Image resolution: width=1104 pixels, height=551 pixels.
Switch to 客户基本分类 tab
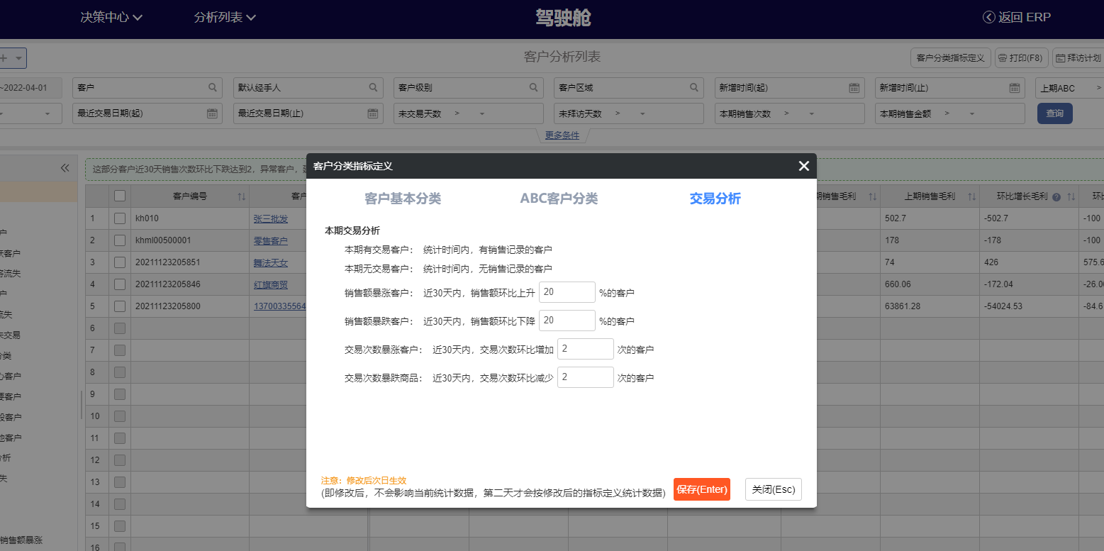pos(403,199)
